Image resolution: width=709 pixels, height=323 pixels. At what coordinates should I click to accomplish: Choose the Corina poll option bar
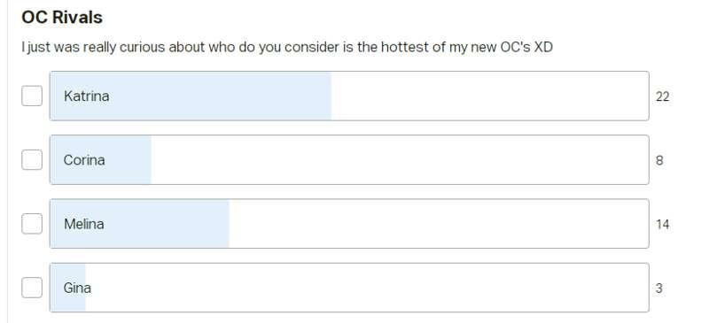(349, 159)
